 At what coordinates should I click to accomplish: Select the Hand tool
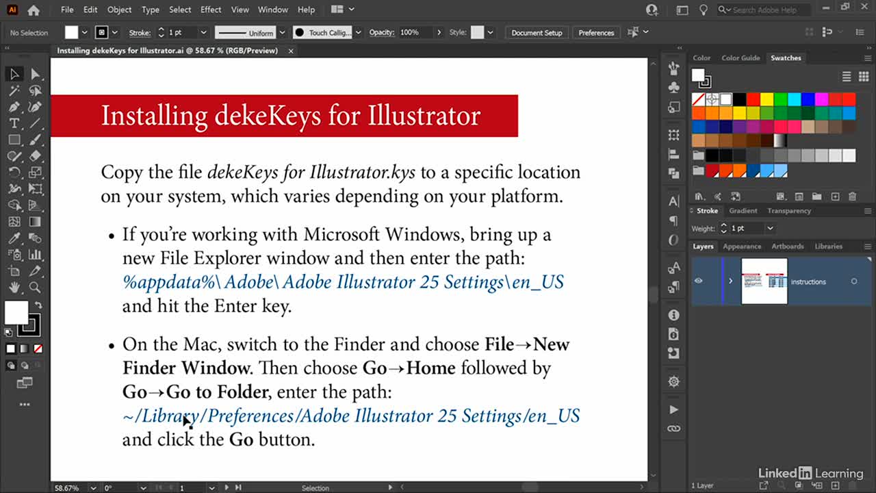coord(14,288)
